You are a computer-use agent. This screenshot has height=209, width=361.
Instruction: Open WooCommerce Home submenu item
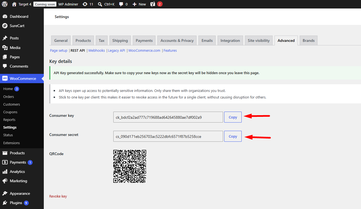(8, 89)
